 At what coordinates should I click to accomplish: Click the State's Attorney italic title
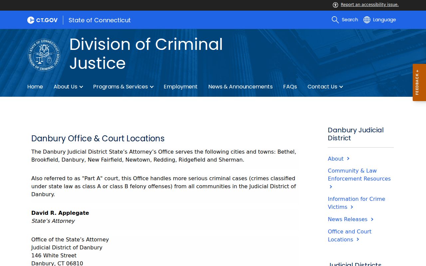point(53,221)
